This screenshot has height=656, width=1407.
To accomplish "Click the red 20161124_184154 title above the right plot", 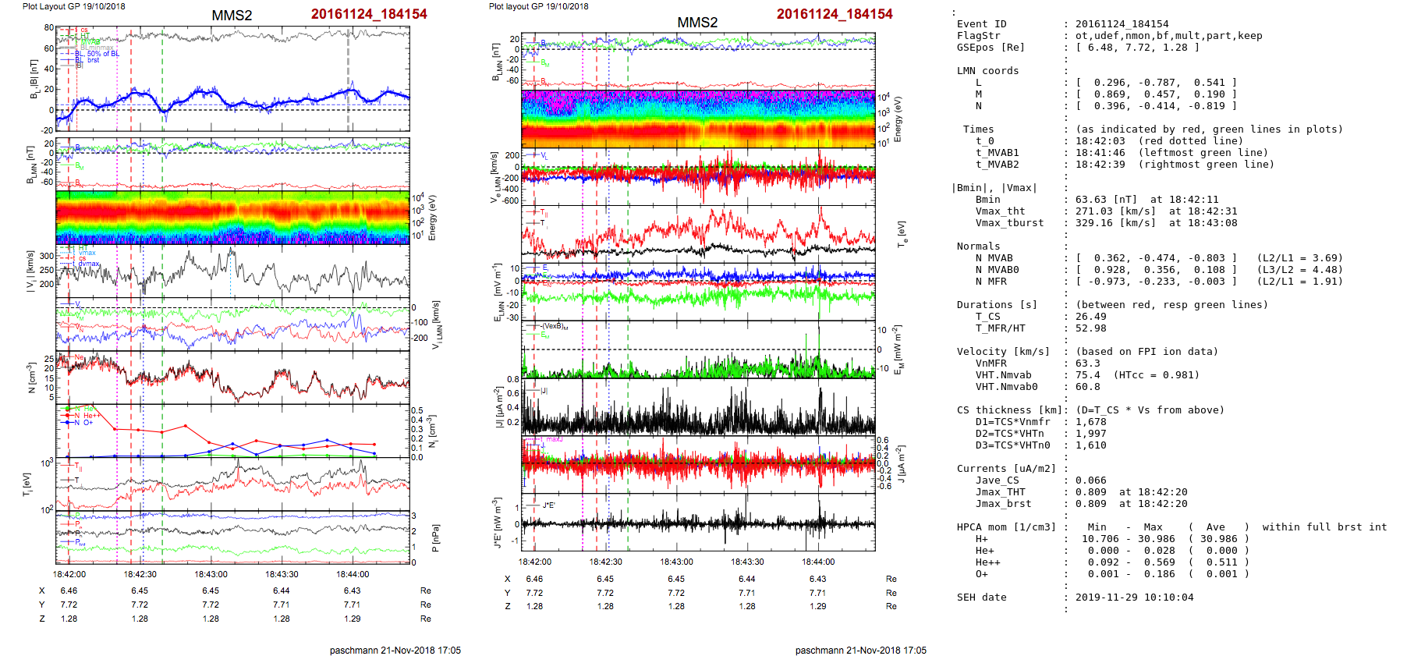I will [x=834, y=14].
